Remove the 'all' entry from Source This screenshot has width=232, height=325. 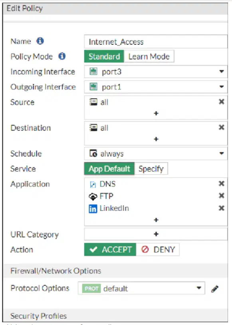222,102
